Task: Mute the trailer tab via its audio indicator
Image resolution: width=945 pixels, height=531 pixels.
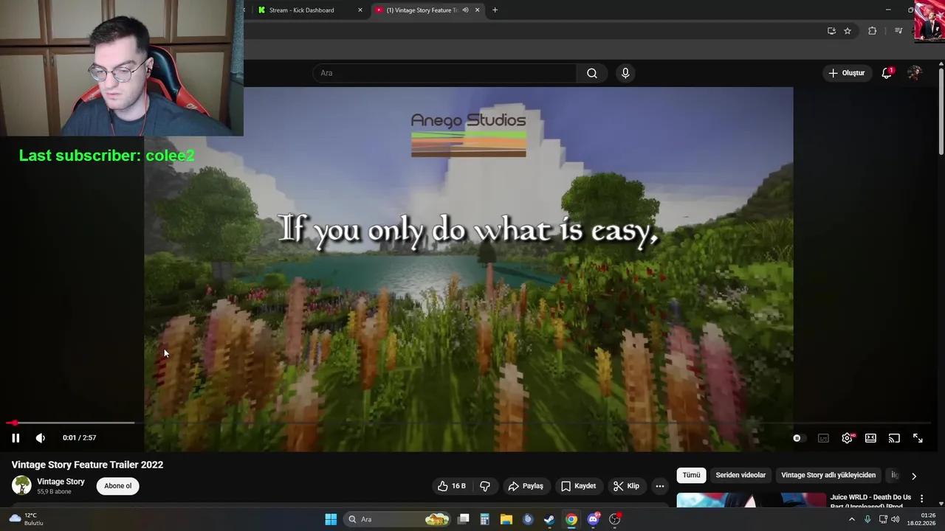Action: 465,10
